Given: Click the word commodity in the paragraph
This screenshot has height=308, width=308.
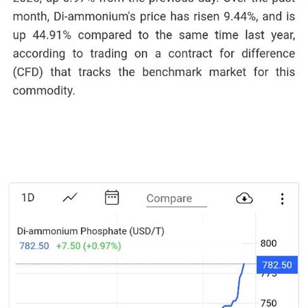Looking at the screenshot, I should (x=44, y=91).
